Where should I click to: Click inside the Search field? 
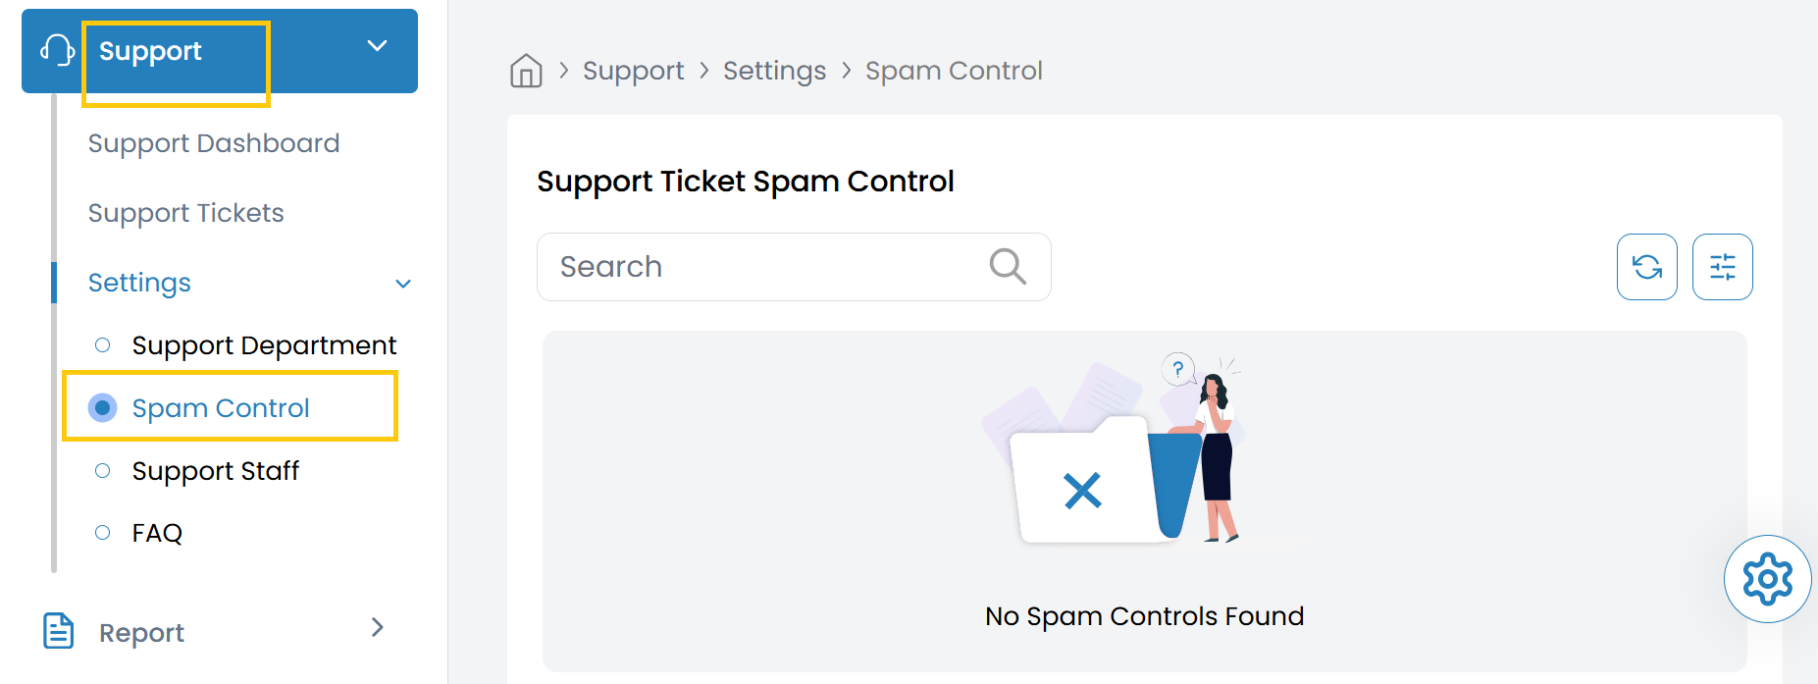point(736,266)
